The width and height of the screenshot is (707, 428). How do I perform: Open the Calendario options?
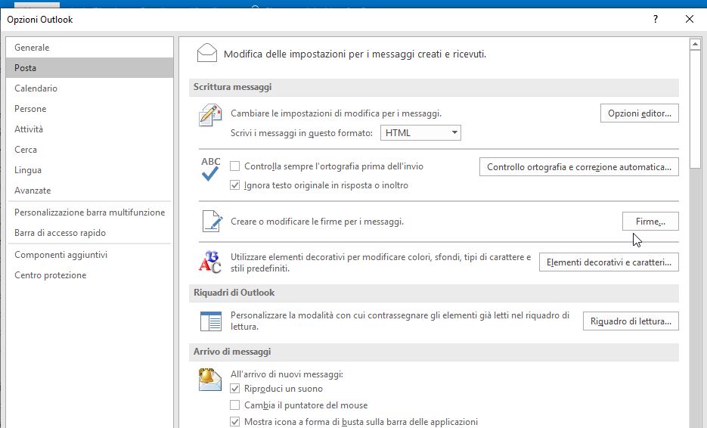90,88
